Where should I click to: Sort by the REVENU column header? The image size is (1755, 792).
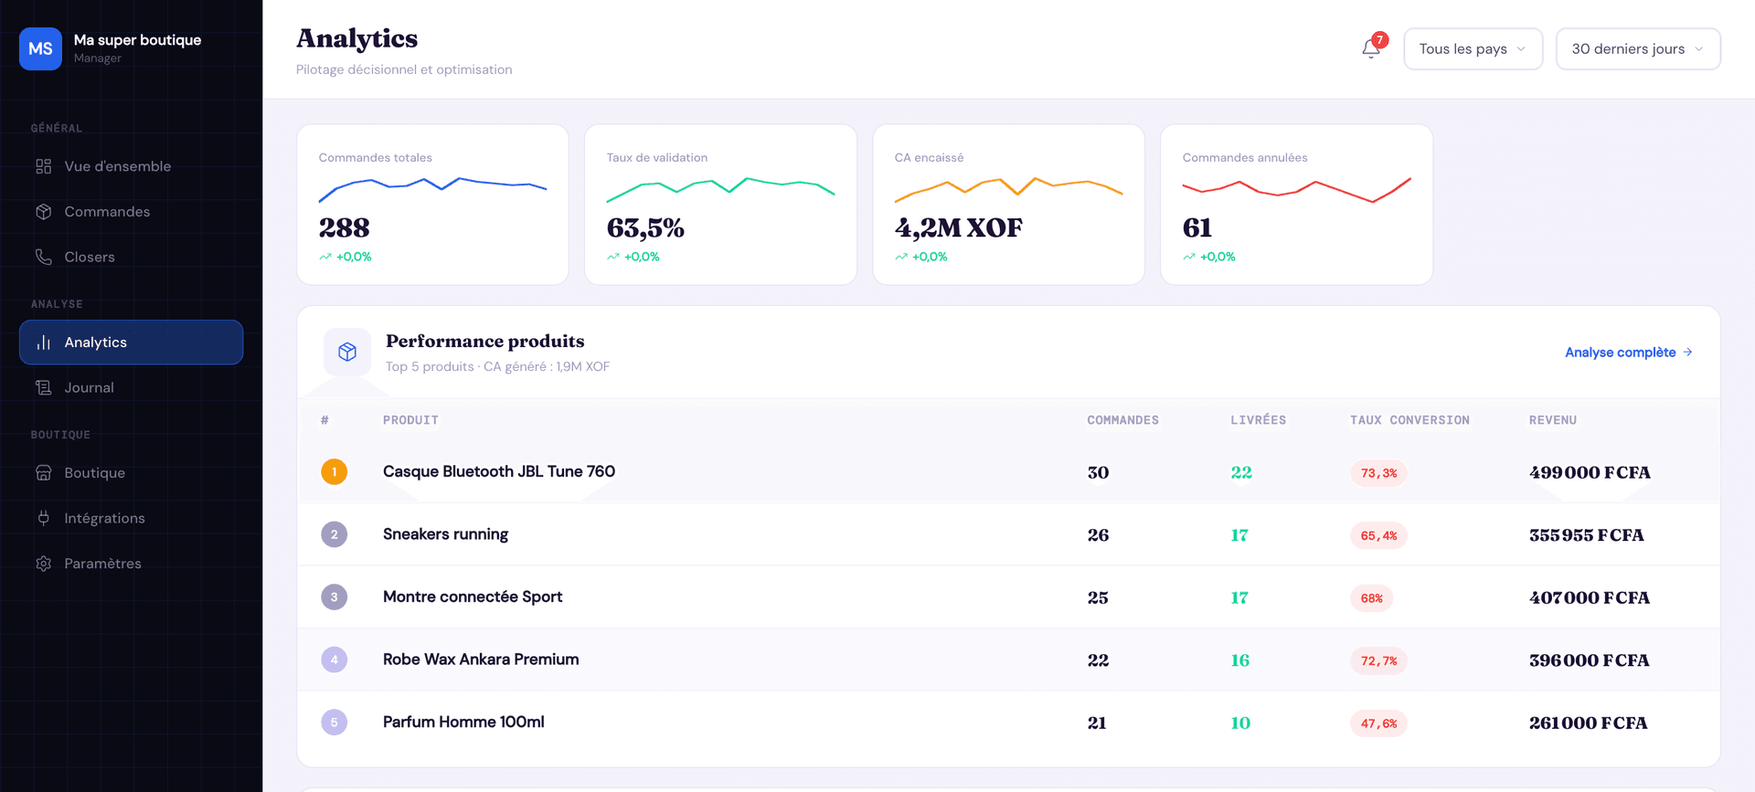click(x=1553, y=420)
